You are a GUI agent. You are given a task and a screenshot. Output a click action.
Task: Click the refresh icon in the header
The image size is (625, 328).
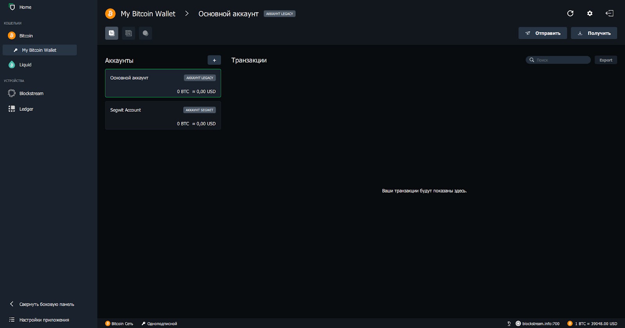[570, 13]
